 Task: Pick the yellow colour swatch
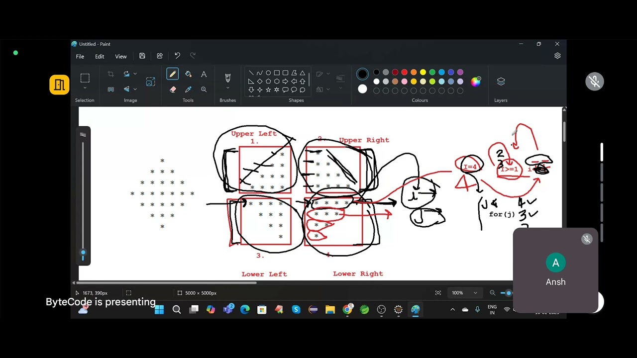[423, 73]
